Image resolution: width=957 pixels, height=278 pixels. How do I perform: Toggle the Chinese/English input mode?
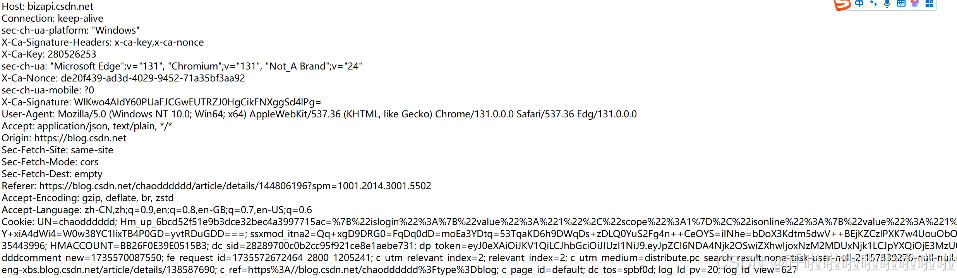[x=859, y=4]
